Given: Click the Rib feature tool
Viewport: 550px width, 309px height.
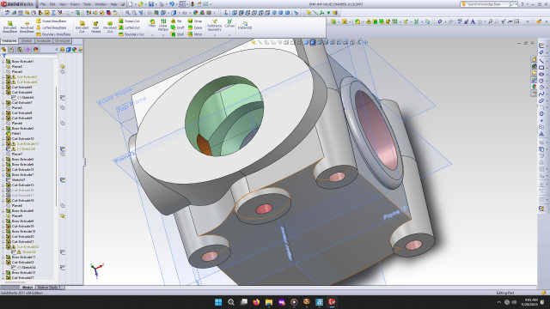Looking at the screenshot, I should coord(176,21).
